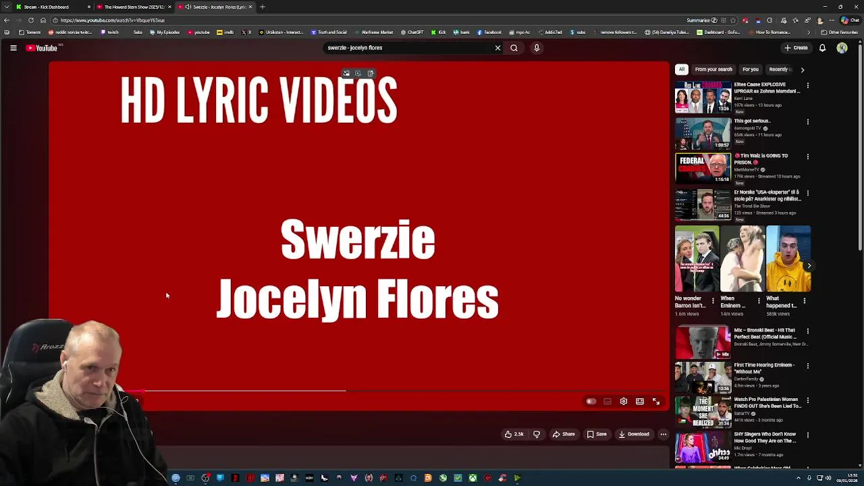Open the ChatGPT bookmark
This screenshot has height=486, width=864.
(x=412, y=32)
